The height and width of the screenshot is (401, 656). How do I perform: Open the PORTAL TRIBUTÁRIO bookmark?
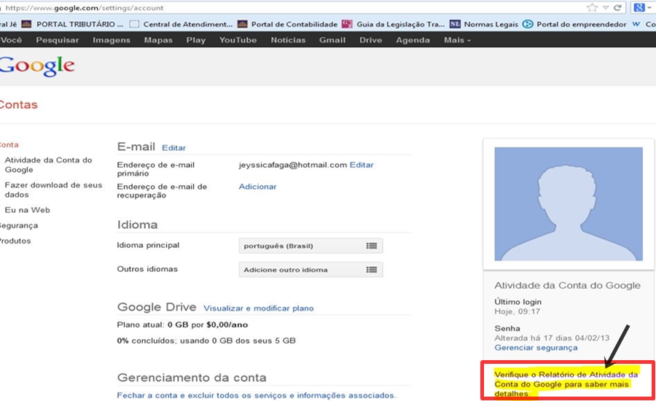click(x=72, y=24)
